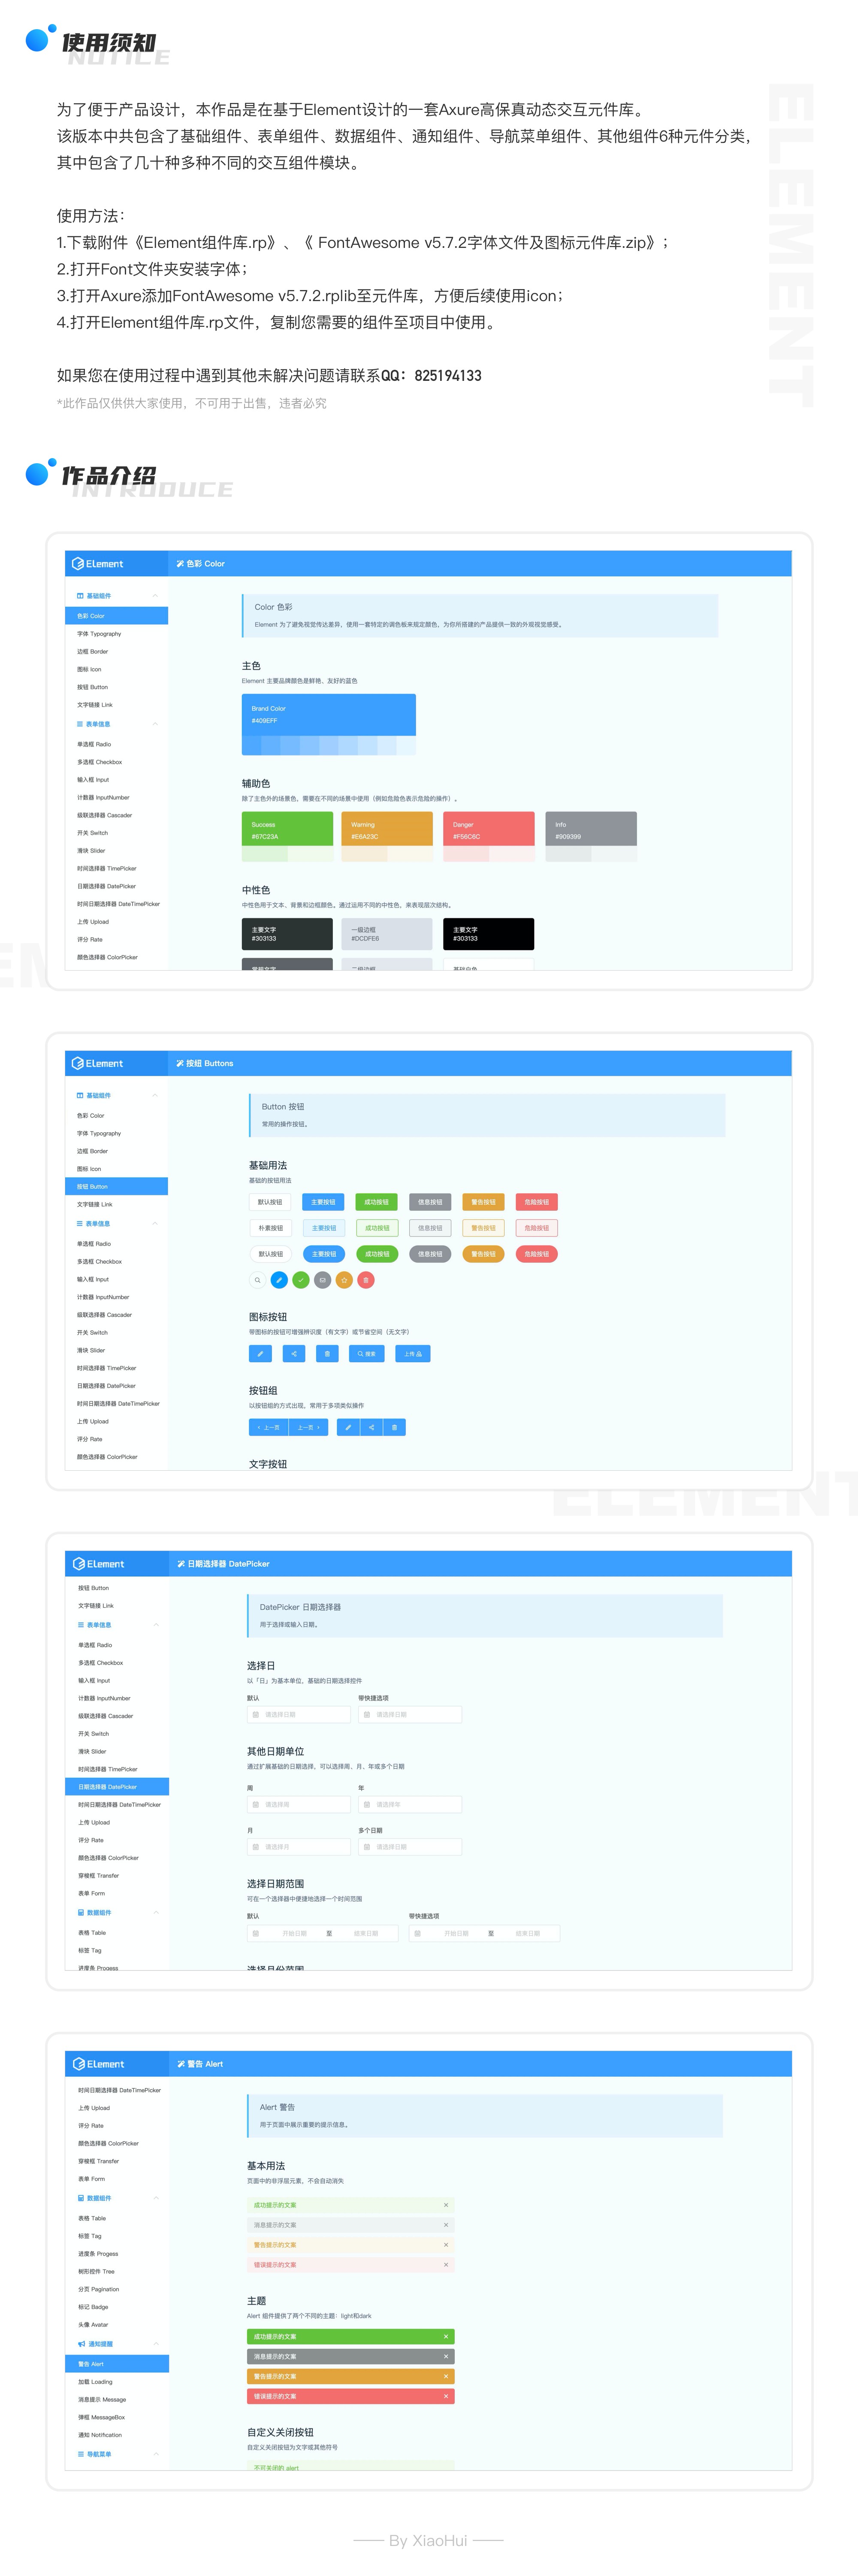
Task: Pick the green Success #67C23A swatch
Action: click(287, 830)
